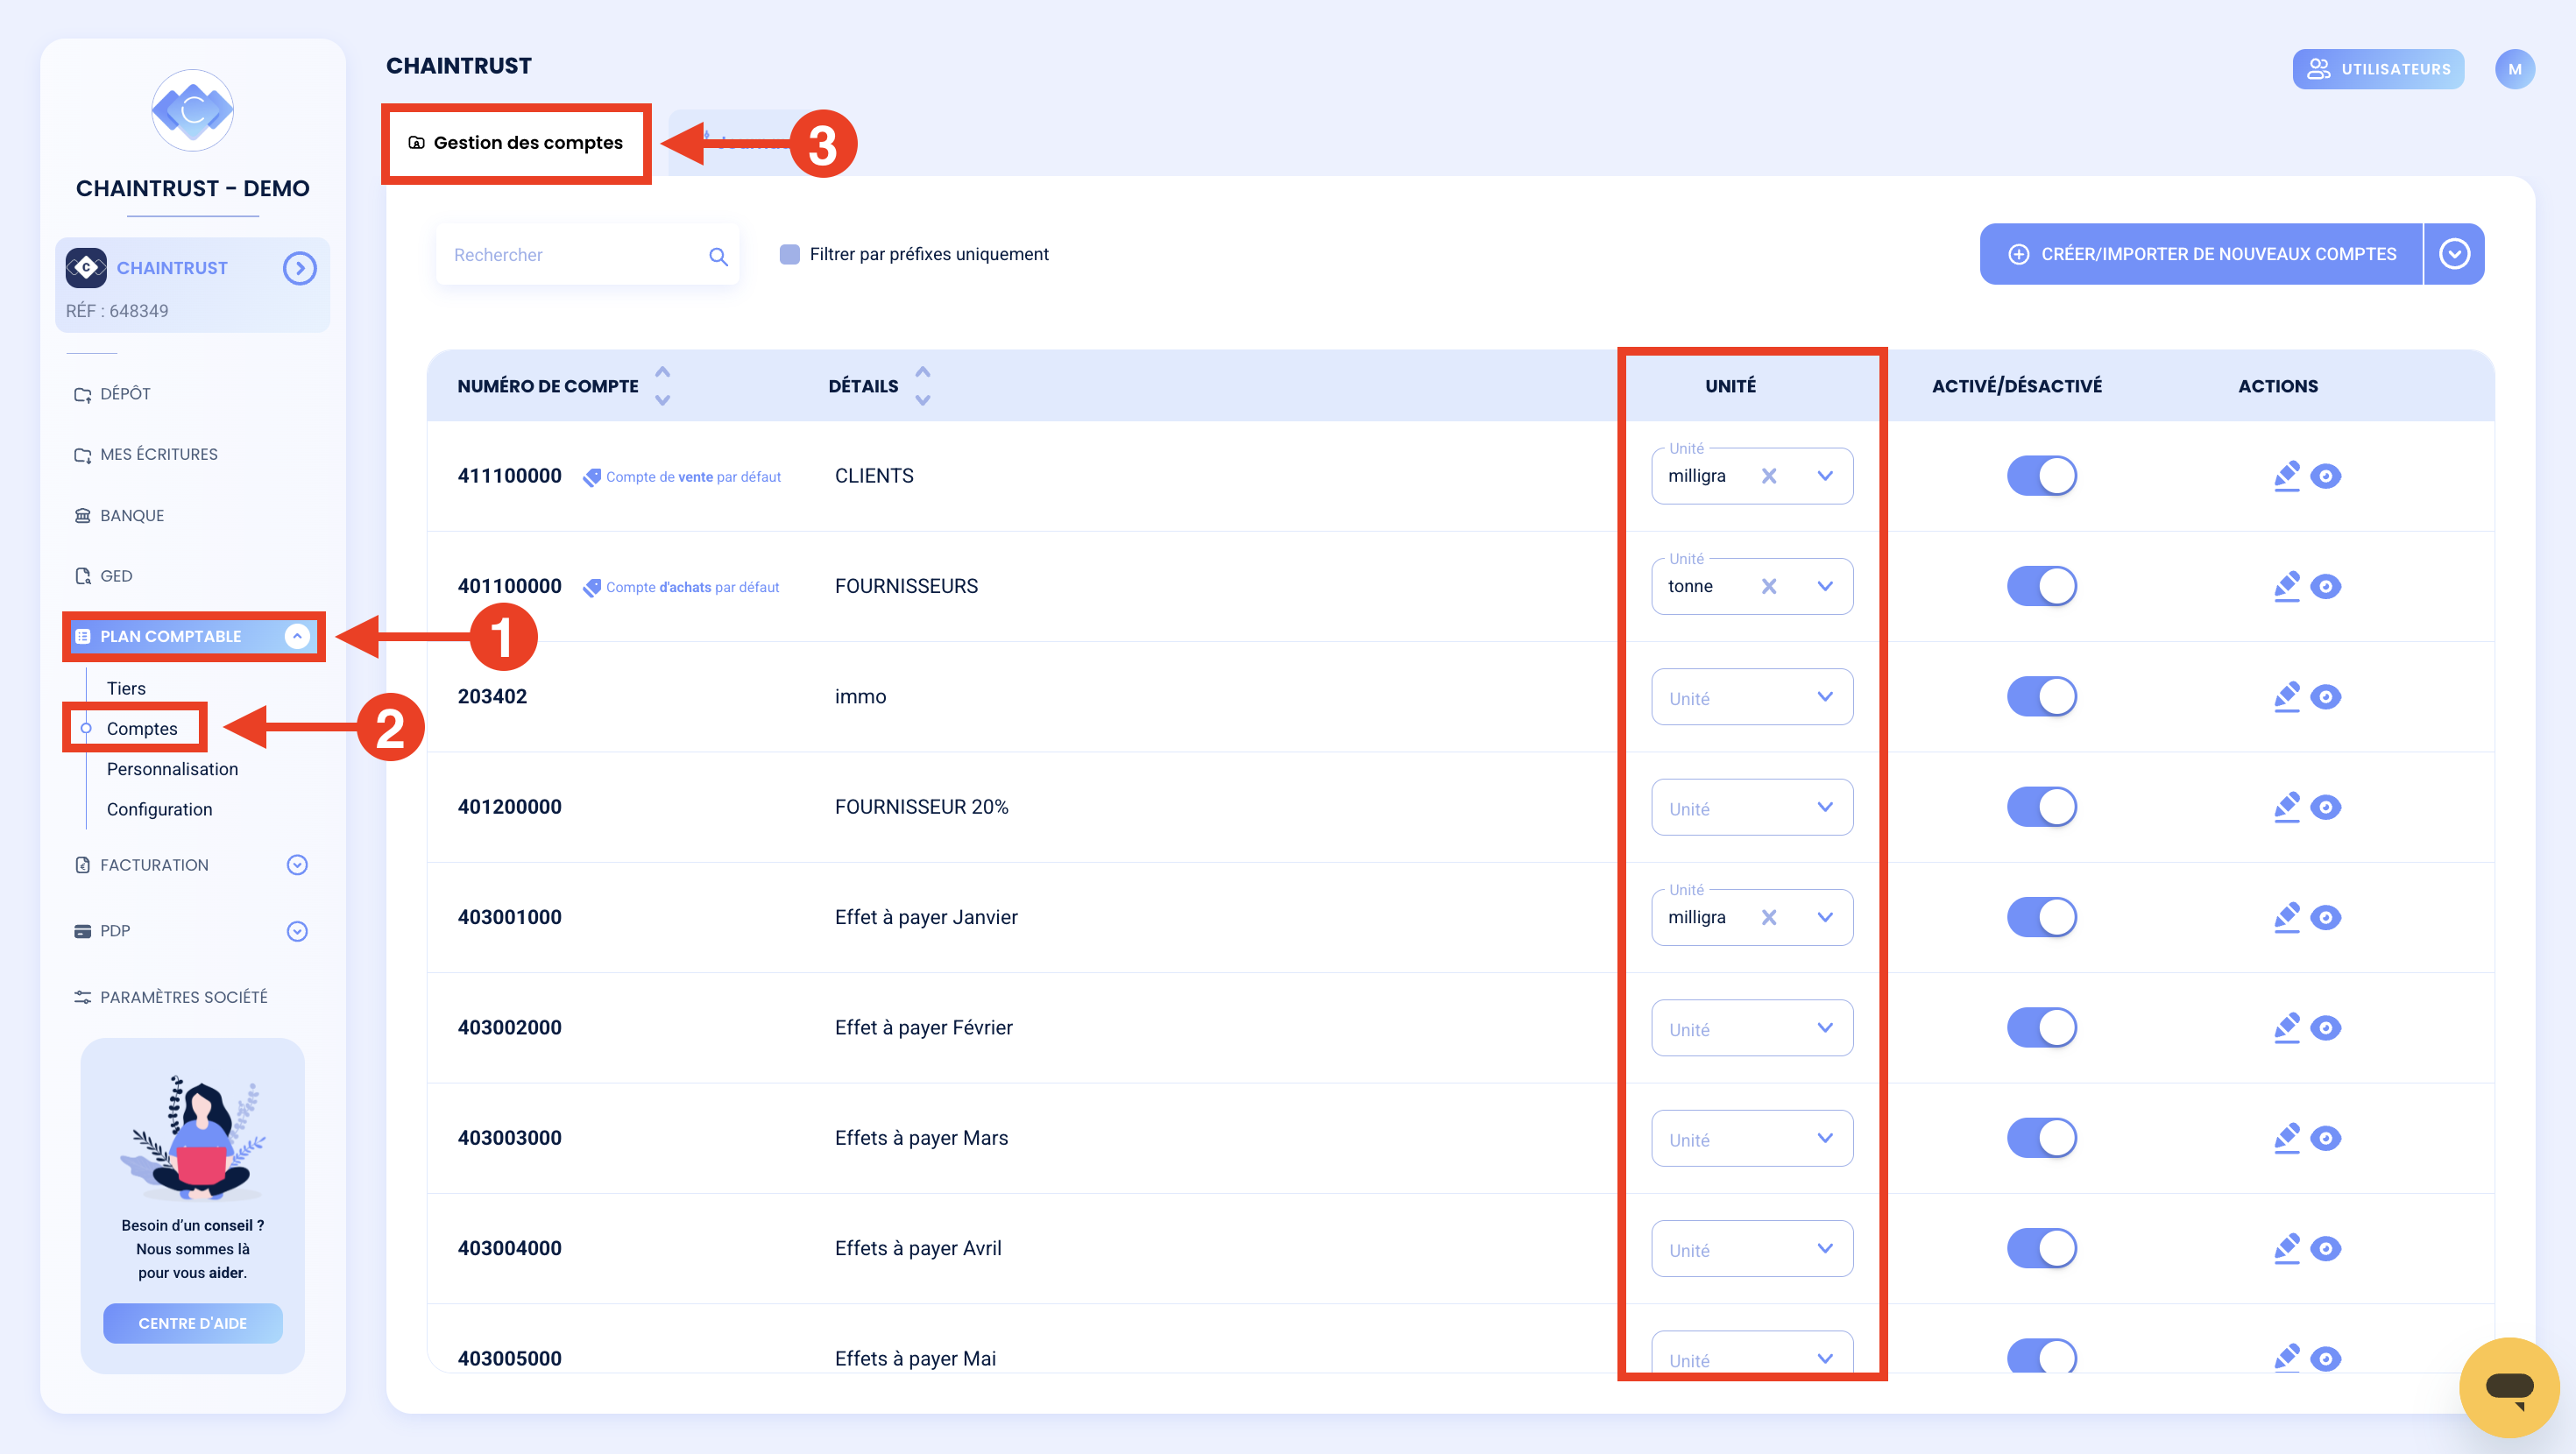Expand the create/import accounts dropdown arrow
Viewport: 2576px width, 1454px height.
point(2454,254)
